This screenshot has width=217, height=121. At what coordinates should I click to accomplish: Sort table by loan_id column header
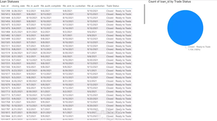5,6
